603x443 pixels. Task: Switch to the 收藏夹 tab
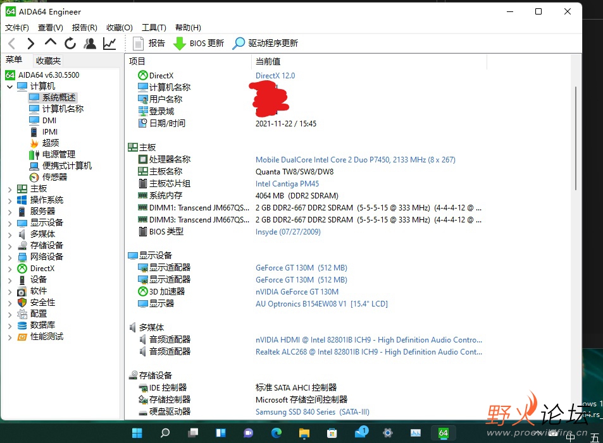pos(48,61)
